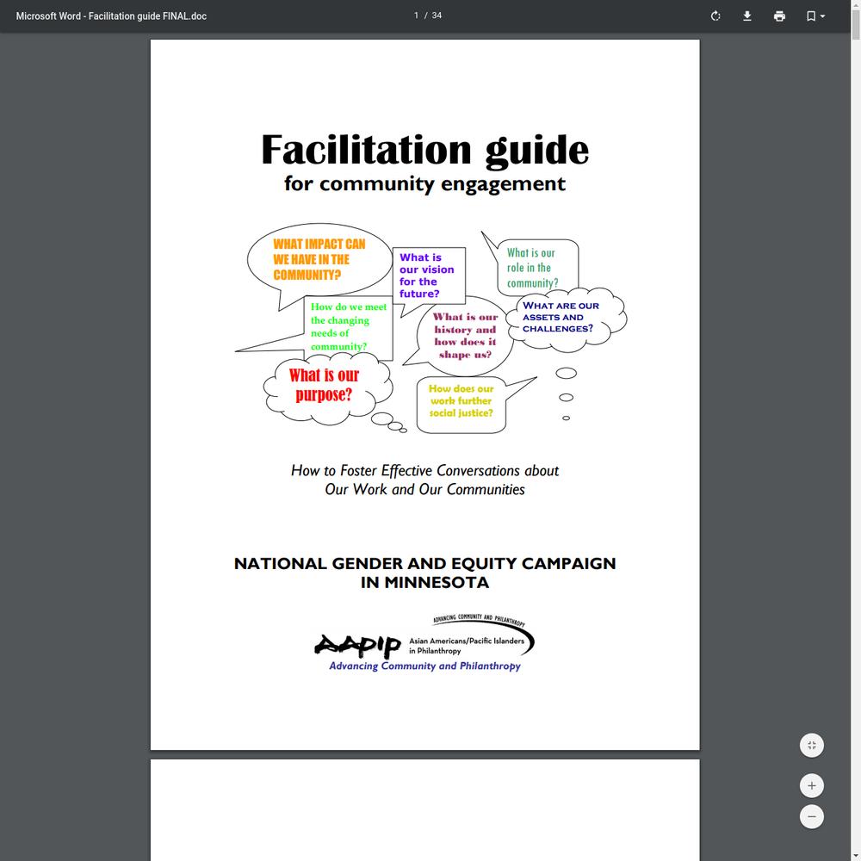This screenshot has height=861, width=861.
Task: Click 'for community engagement' subtitle
Action: pos(424,183)
